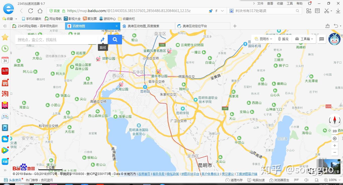Open reading mode book icon
This screenshot has height=185, width=343.
click(318, 11)
